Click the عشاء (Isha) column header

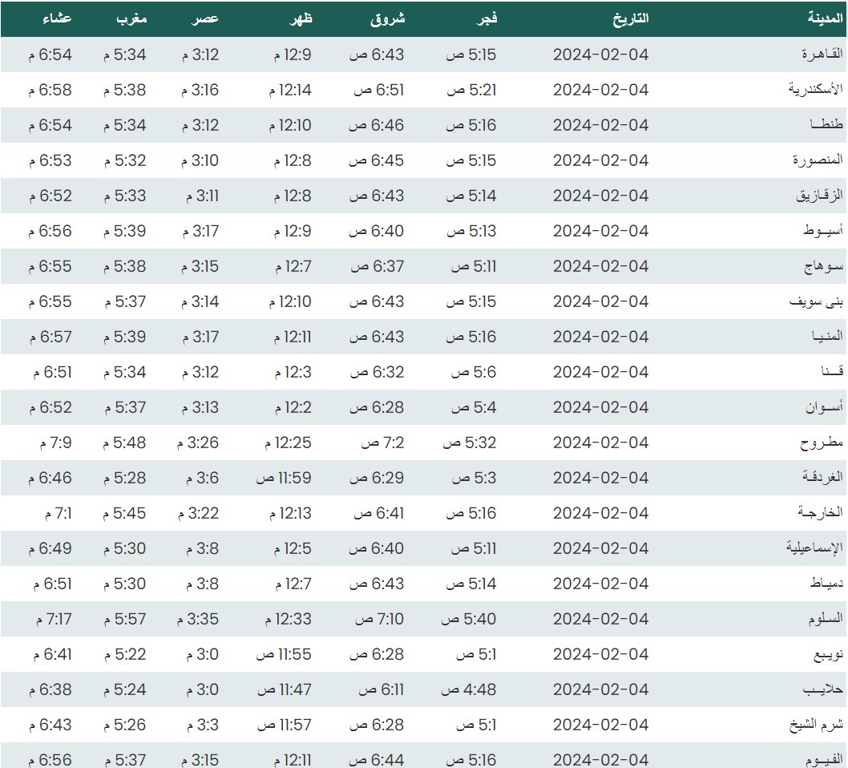55,19
